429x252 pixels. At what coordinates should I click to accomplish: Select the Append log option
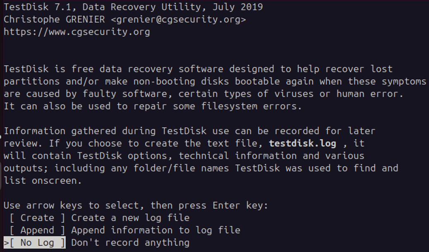[37, 230]
